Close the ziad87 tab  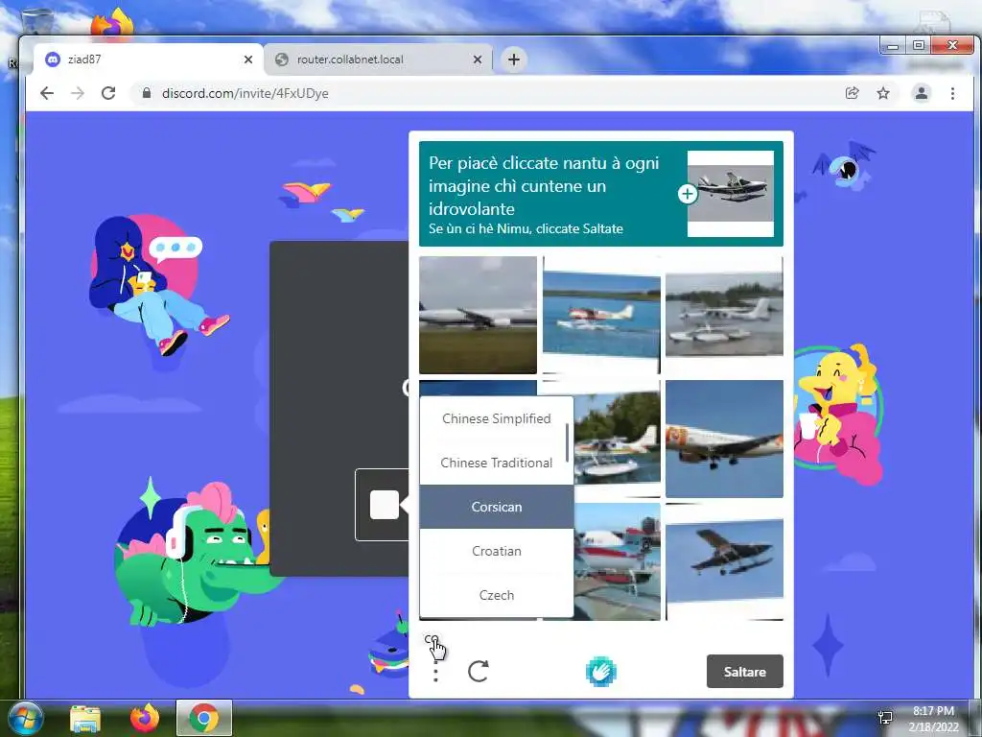(x=248, y=59)
